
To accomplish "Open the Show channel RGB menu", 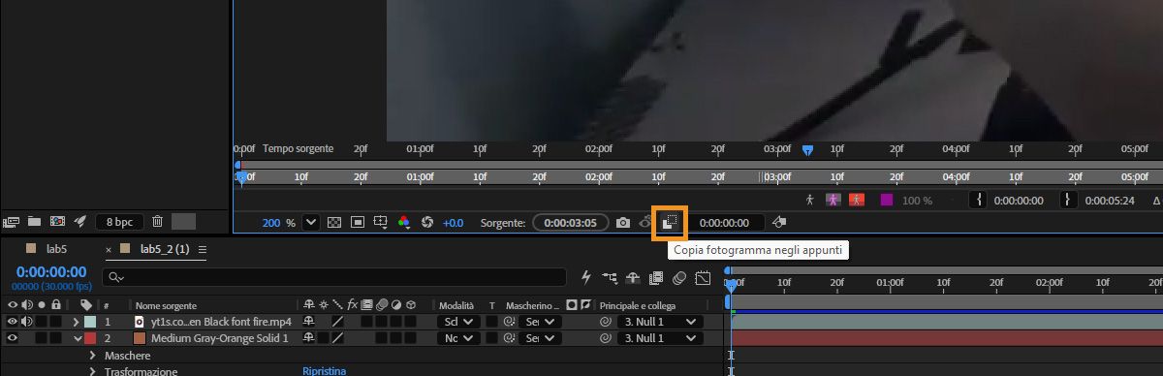I will (404, 223).
